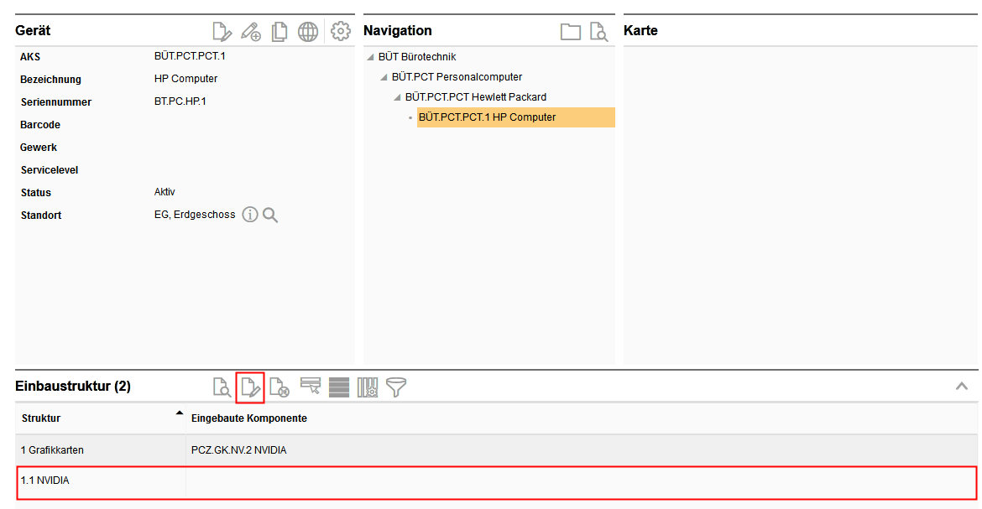
Task: Collapse the BÜT.PCT Personalcomputer tree node
Action: [384, 77]
